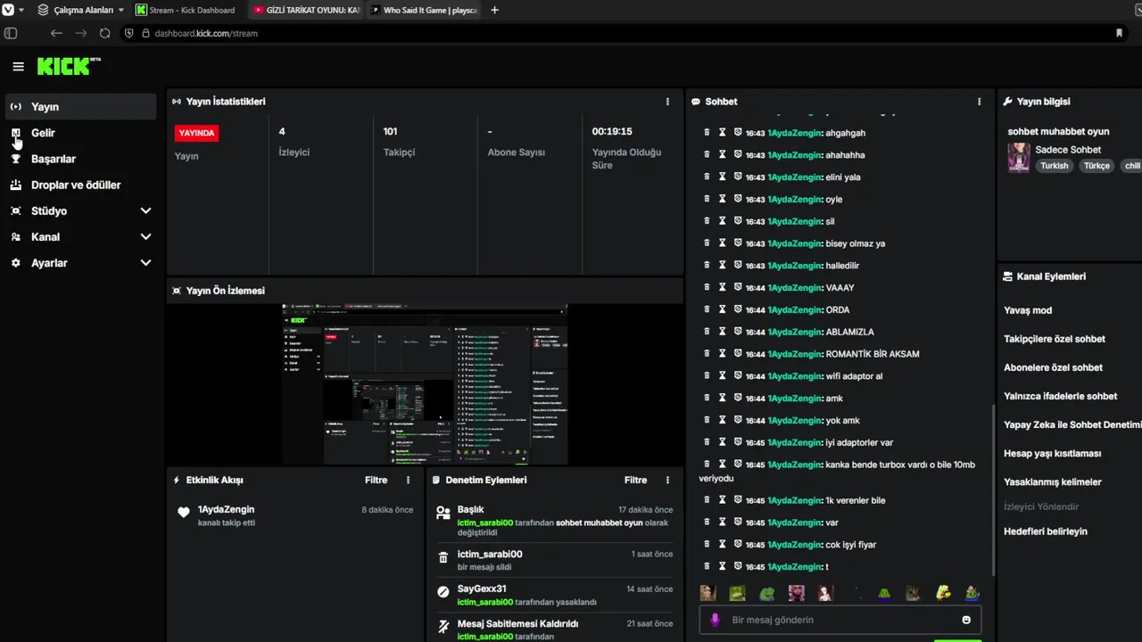Click Hesap yaşı kısıtlaması action
1142x642 pixels.
[x=1052, y=453]
